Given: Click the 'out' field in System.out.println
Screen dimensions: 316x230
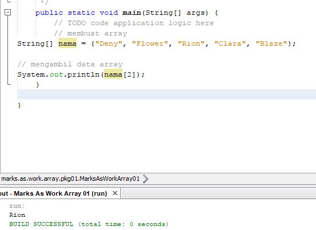Looking at the screenshot, I should tap(56, 74).
